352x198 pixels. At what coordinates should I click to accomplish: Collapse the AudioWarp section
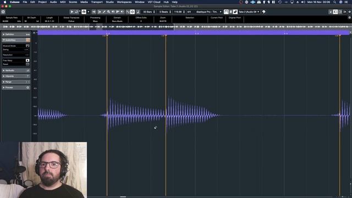pos(16,40)
